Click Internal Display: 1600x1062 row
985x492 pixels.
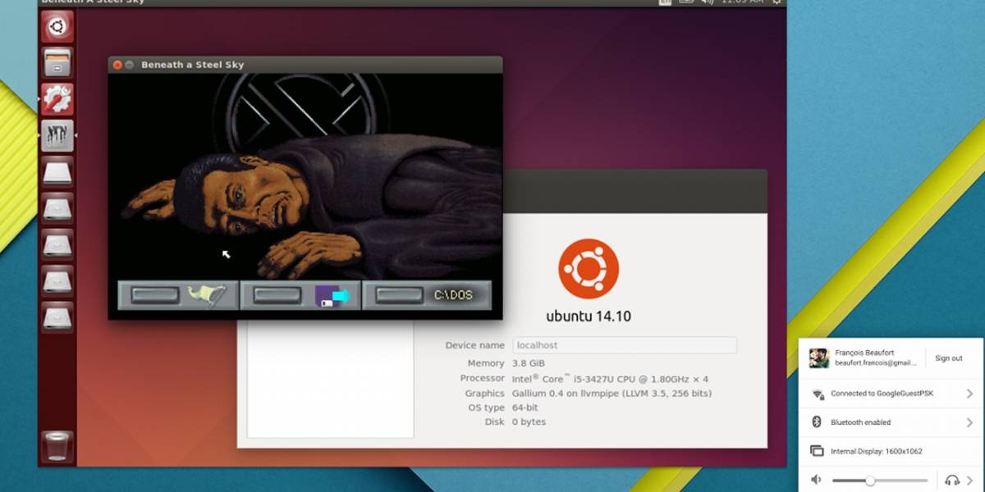point(891,450)
